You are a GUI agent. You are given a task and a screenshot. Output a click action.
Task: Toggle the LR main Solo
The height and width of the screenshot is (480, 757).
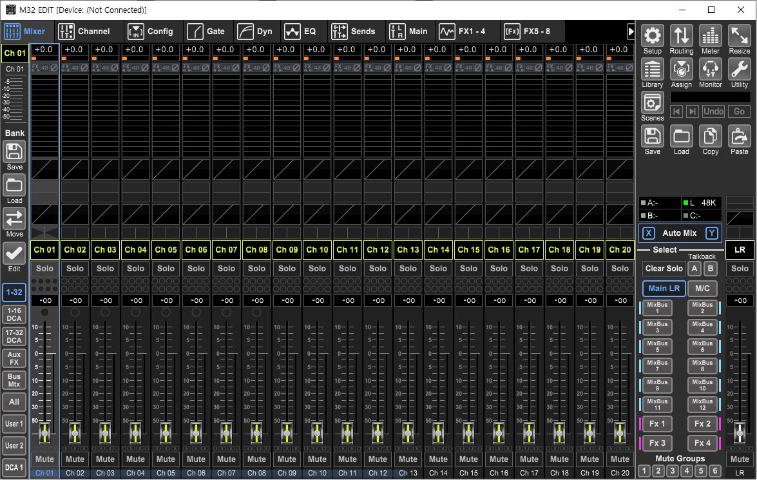pyautogui.click(x=740, y=269)
